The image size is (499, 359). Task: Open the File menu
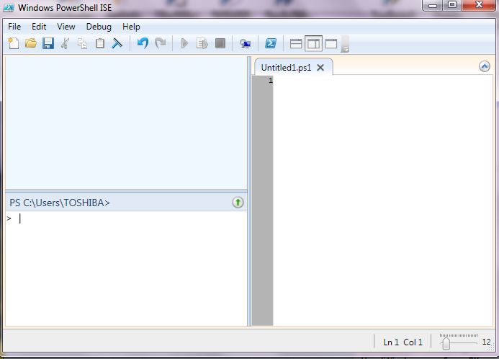(x=14, y=27)
